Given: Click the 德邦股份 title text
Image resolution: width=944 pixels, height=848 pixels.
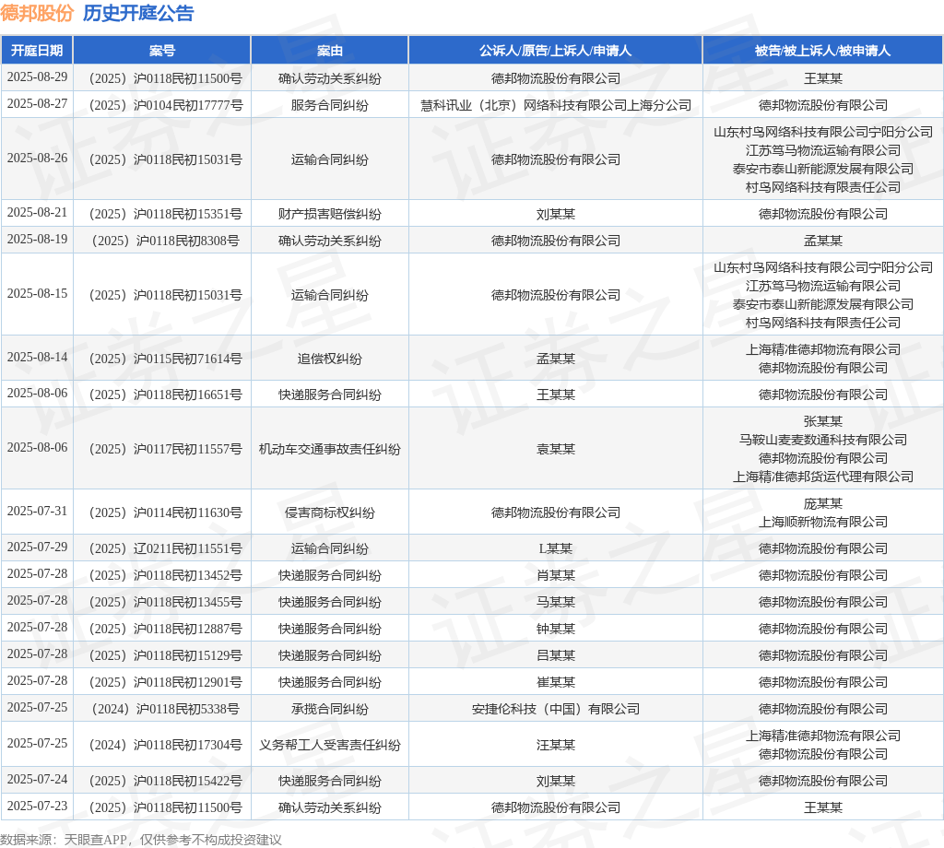Looking at the screenshot, I should (x=37, y=13).
